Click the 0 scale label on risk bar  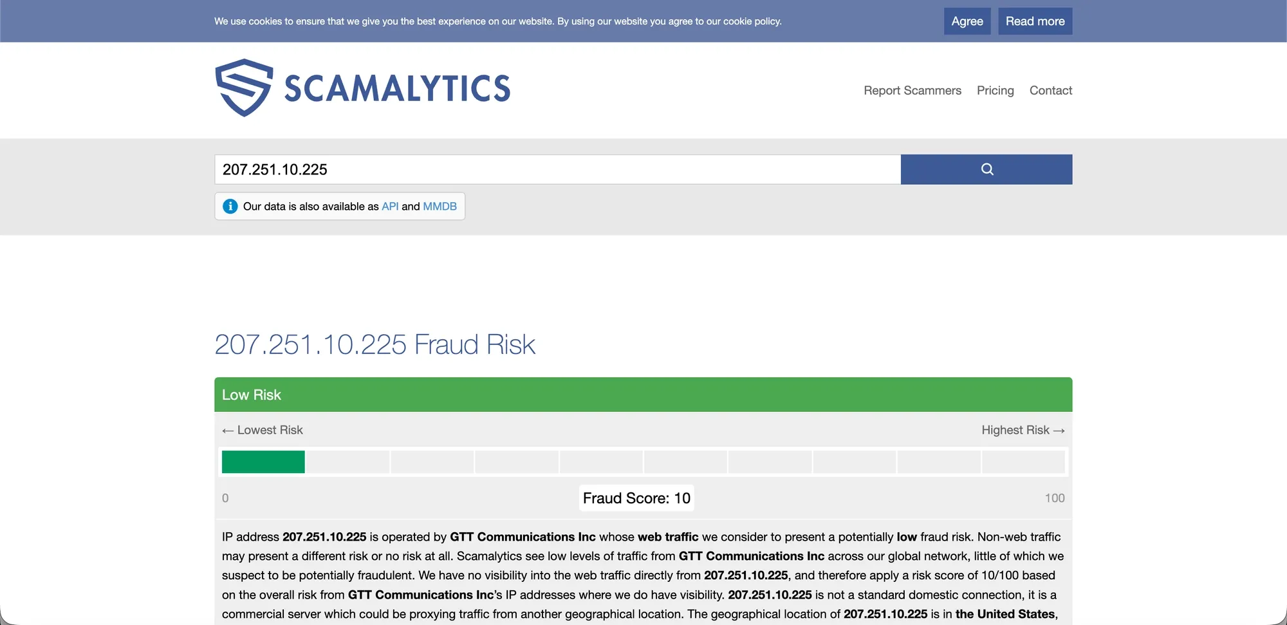point(225,498)
